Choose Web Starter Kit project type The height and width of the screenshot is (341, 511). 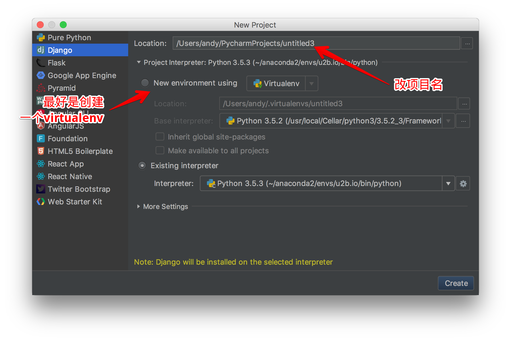(x=75, y=202)
